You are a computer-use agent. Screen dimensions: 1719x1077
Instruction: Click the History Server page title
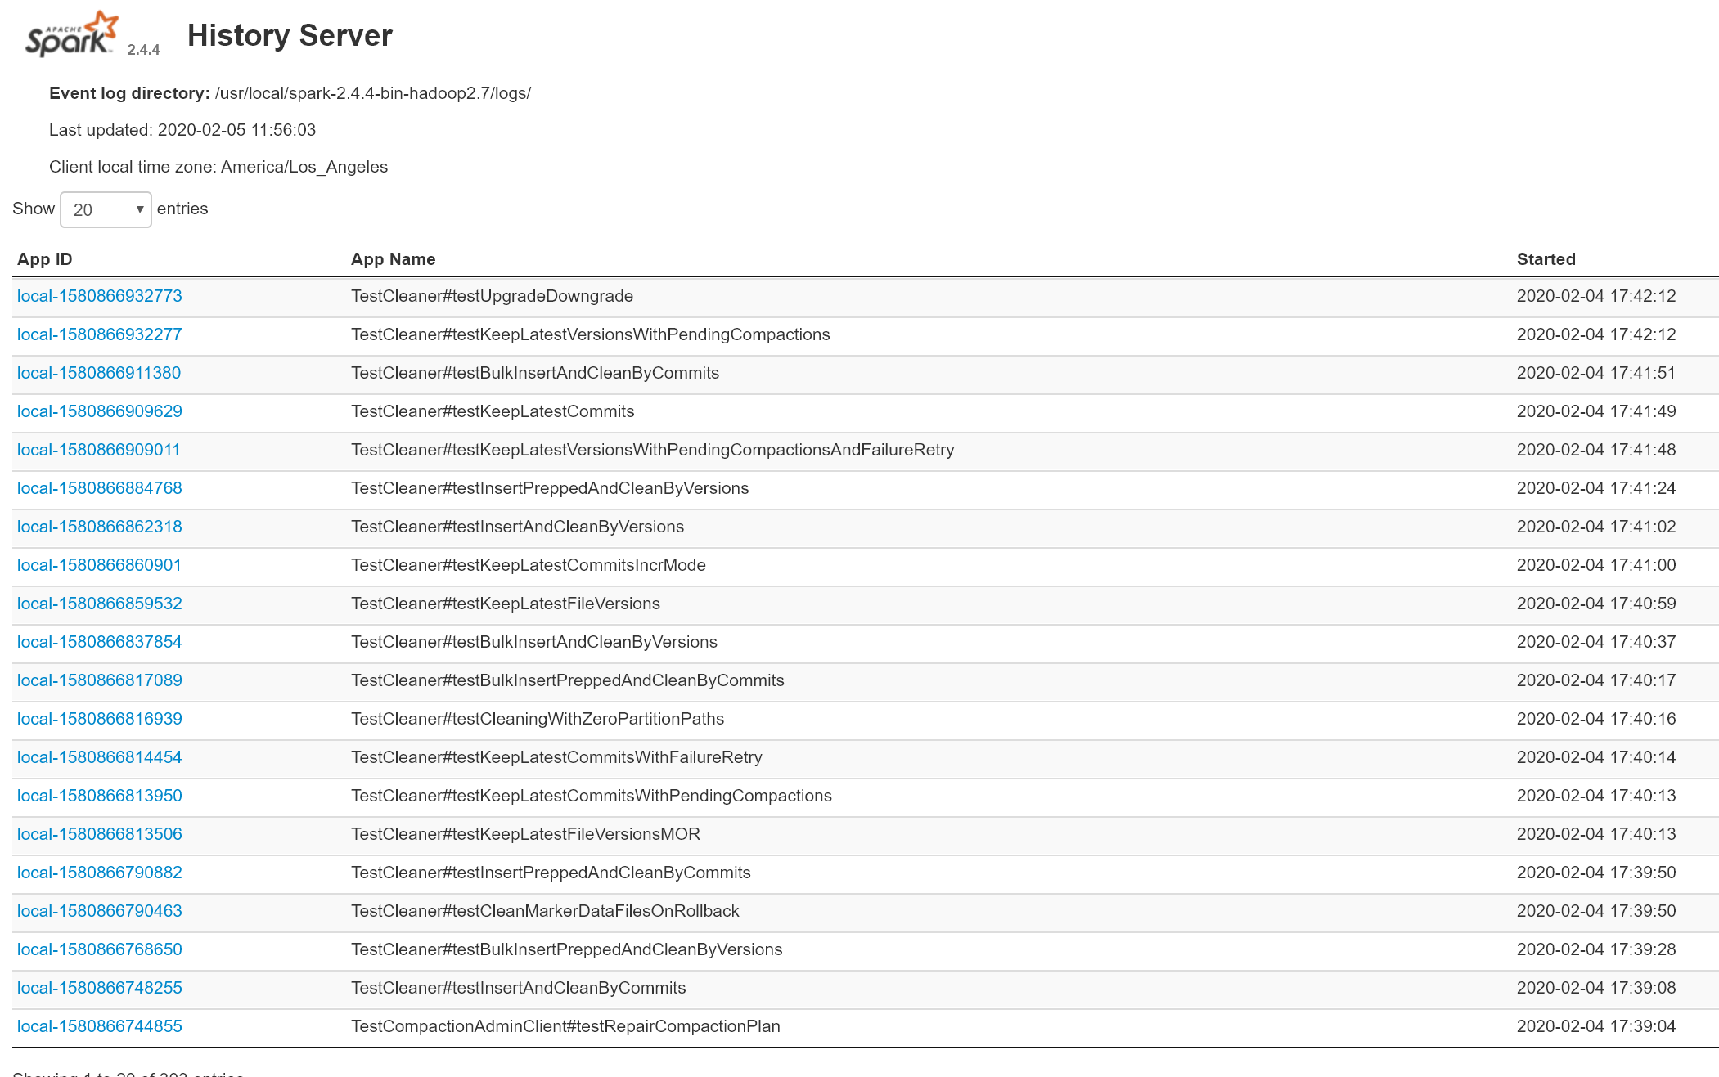click(290, 35)
